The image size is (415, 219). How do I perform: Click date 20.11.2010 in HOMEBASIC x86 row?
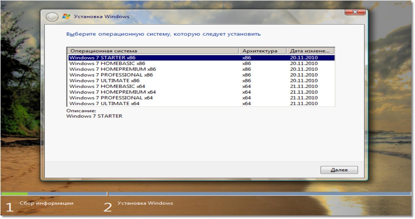[x=304, y=63]
